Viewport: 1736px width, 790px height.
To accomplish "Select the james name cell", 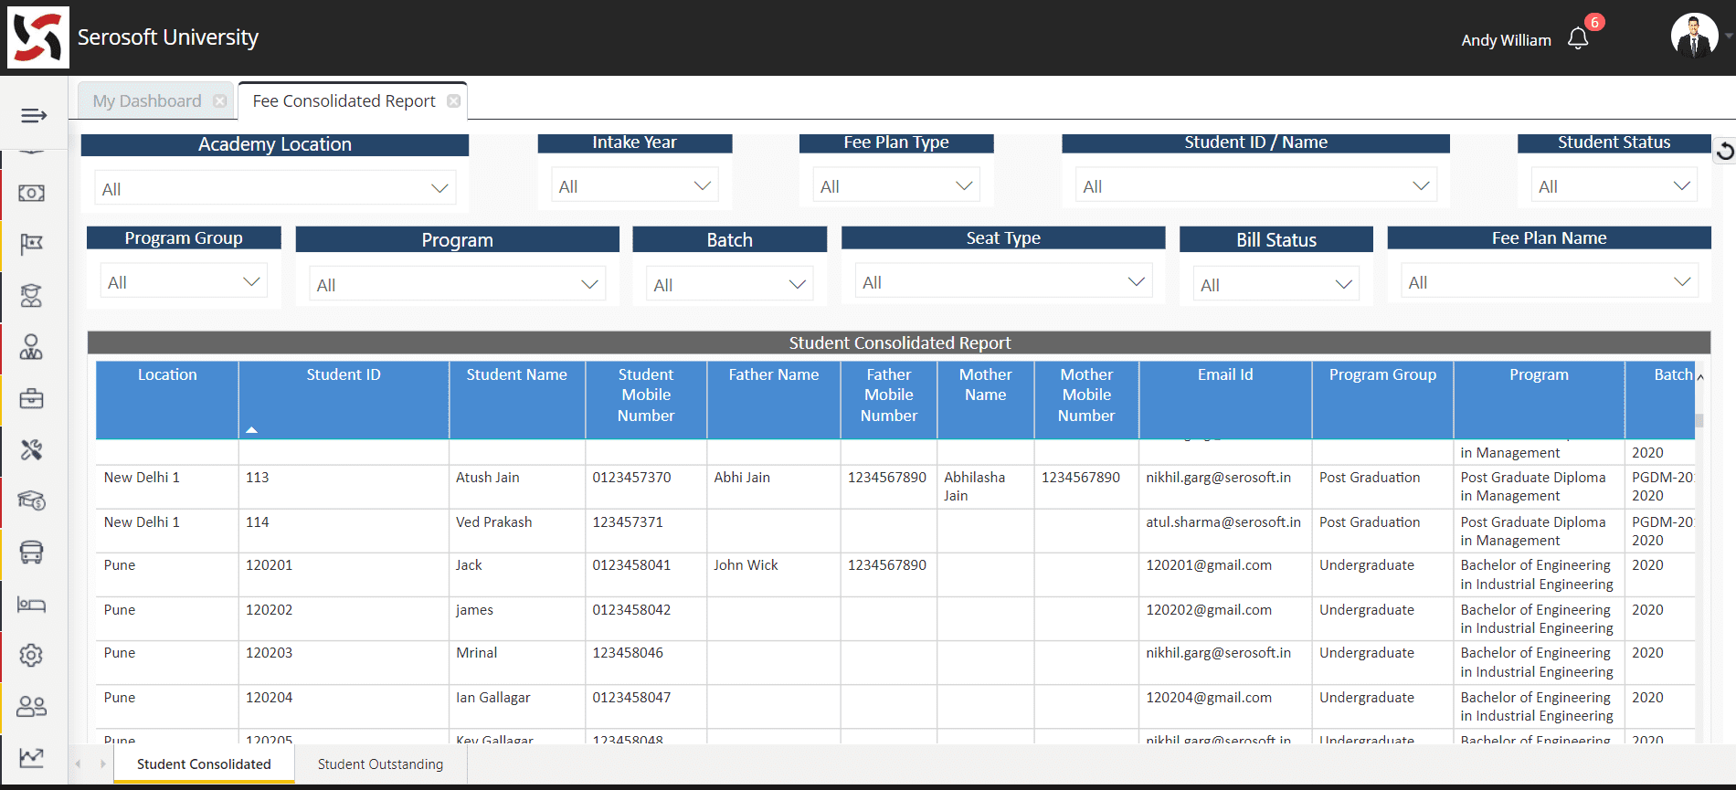I will tap(517, 618).
